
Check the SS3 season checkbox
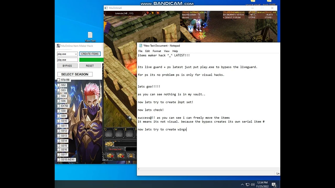pos(59,90)
